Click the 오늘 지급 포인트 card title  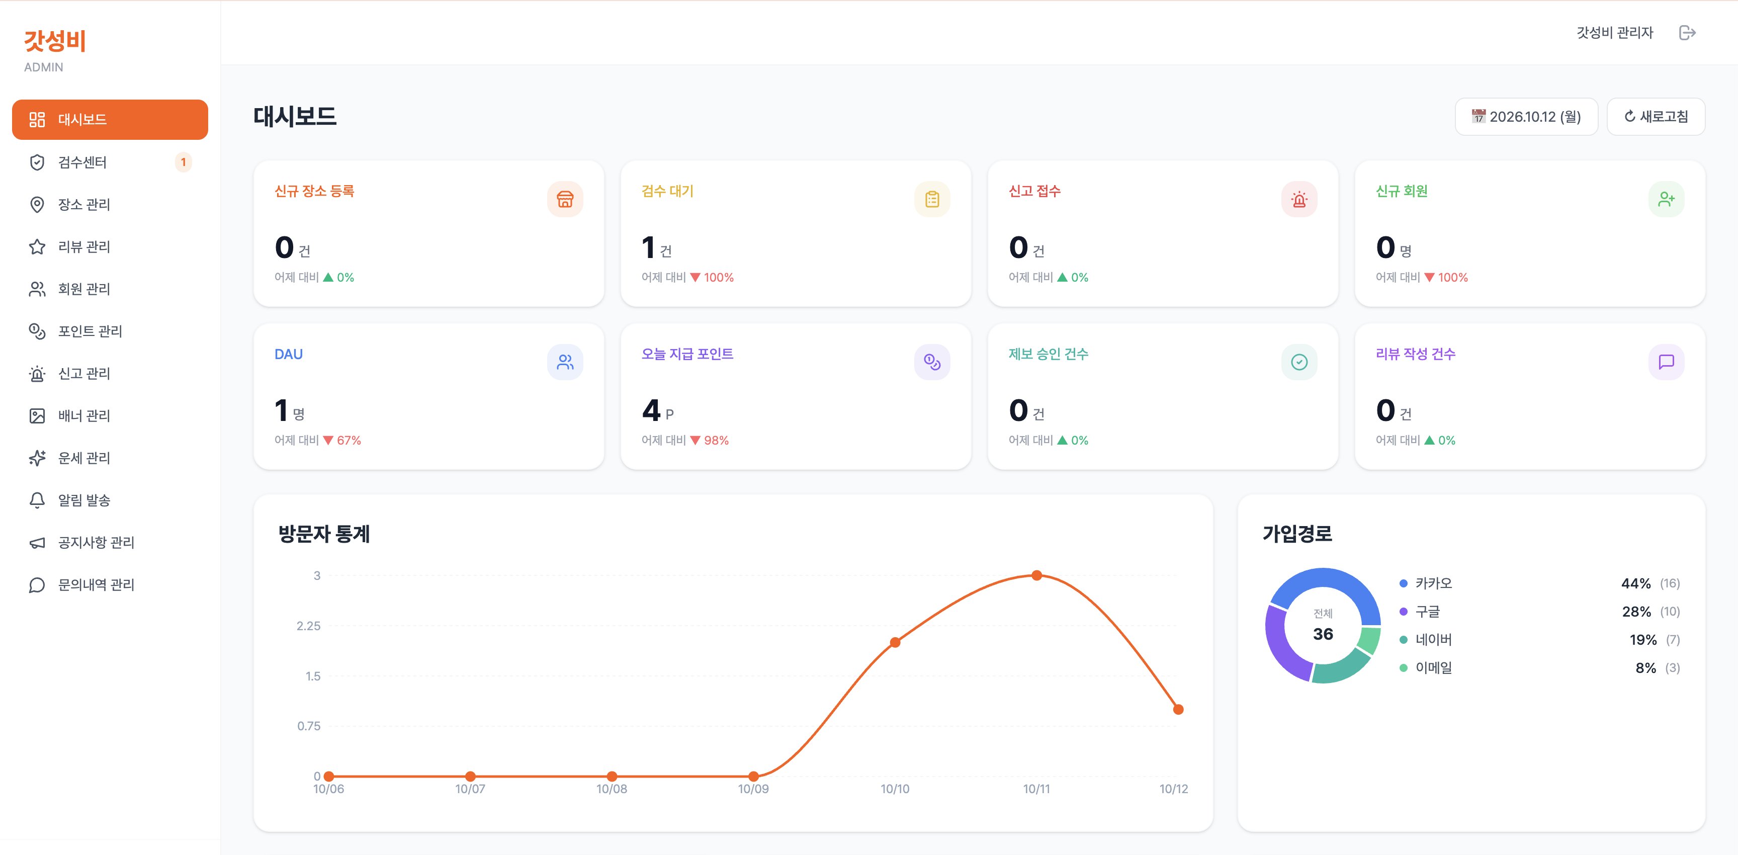(x=687, y=354)
